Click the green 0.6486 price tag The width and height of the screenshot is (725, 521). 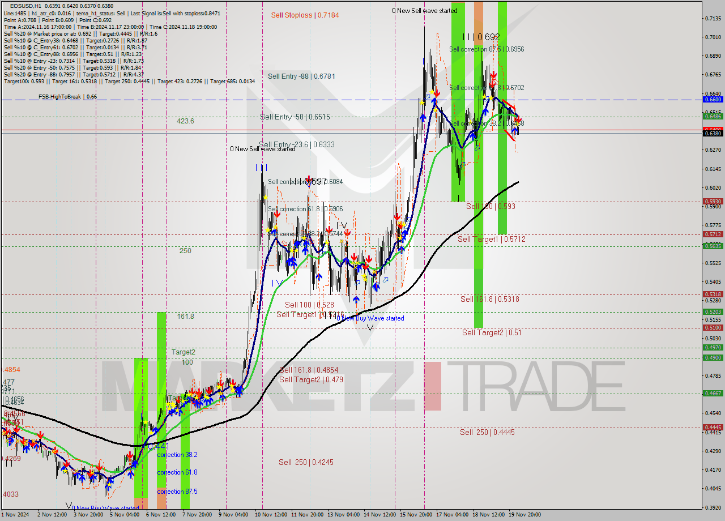click(712, 116)
